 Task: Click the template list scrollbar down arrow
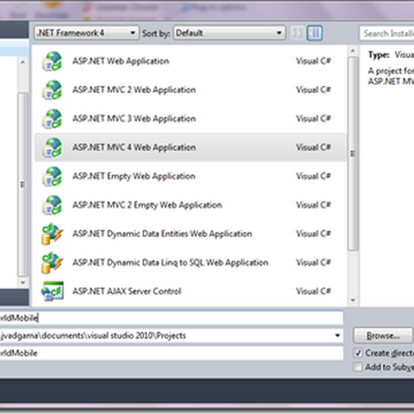(x=353, y=300)
